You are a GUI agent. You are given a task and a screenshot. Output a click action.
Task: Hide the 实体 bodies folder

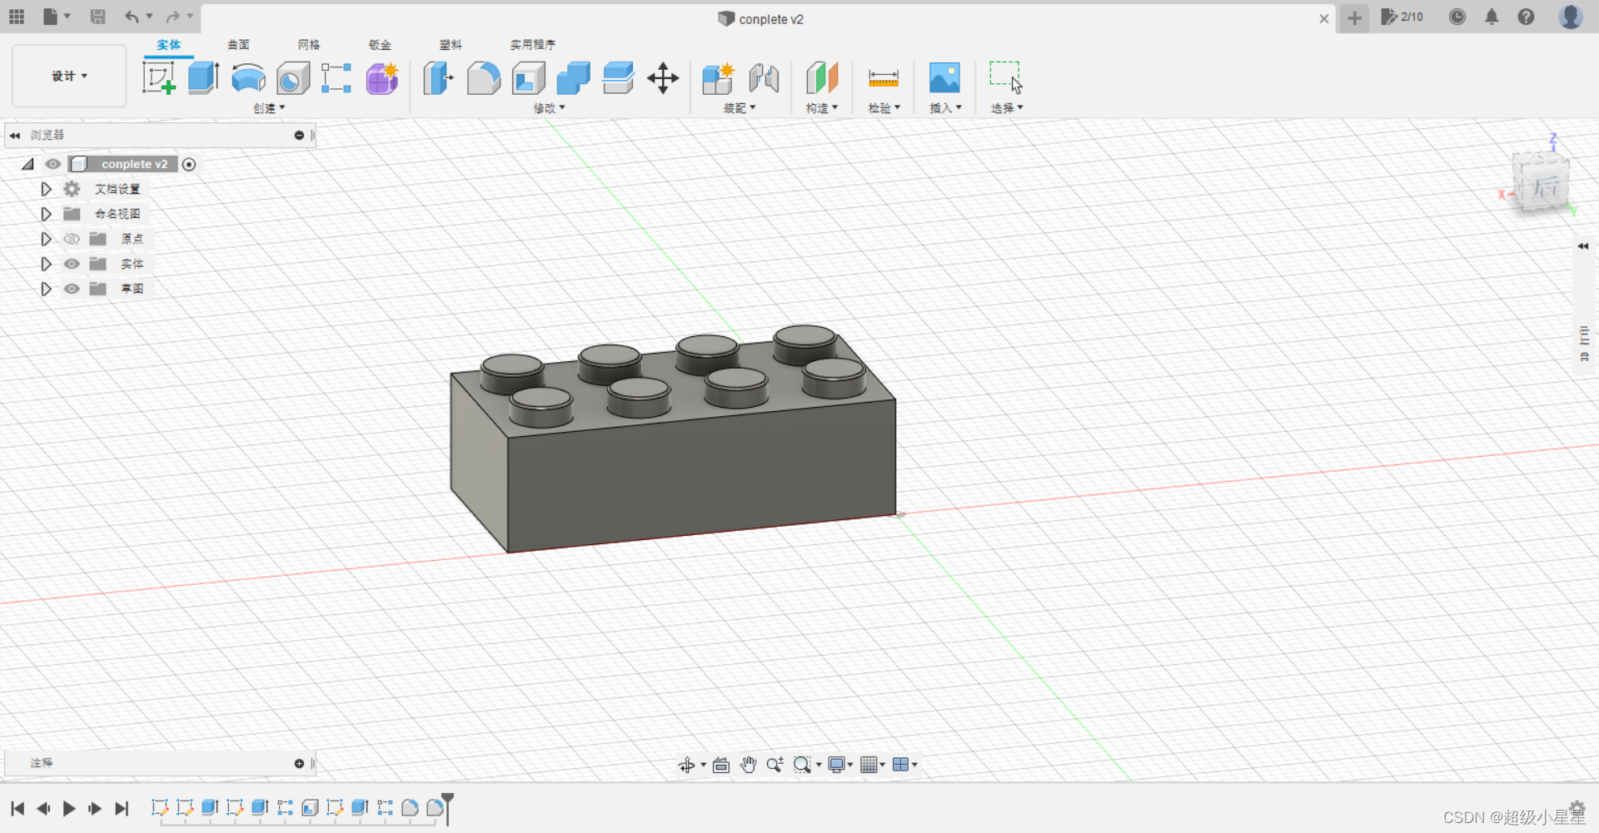(72, 264)
